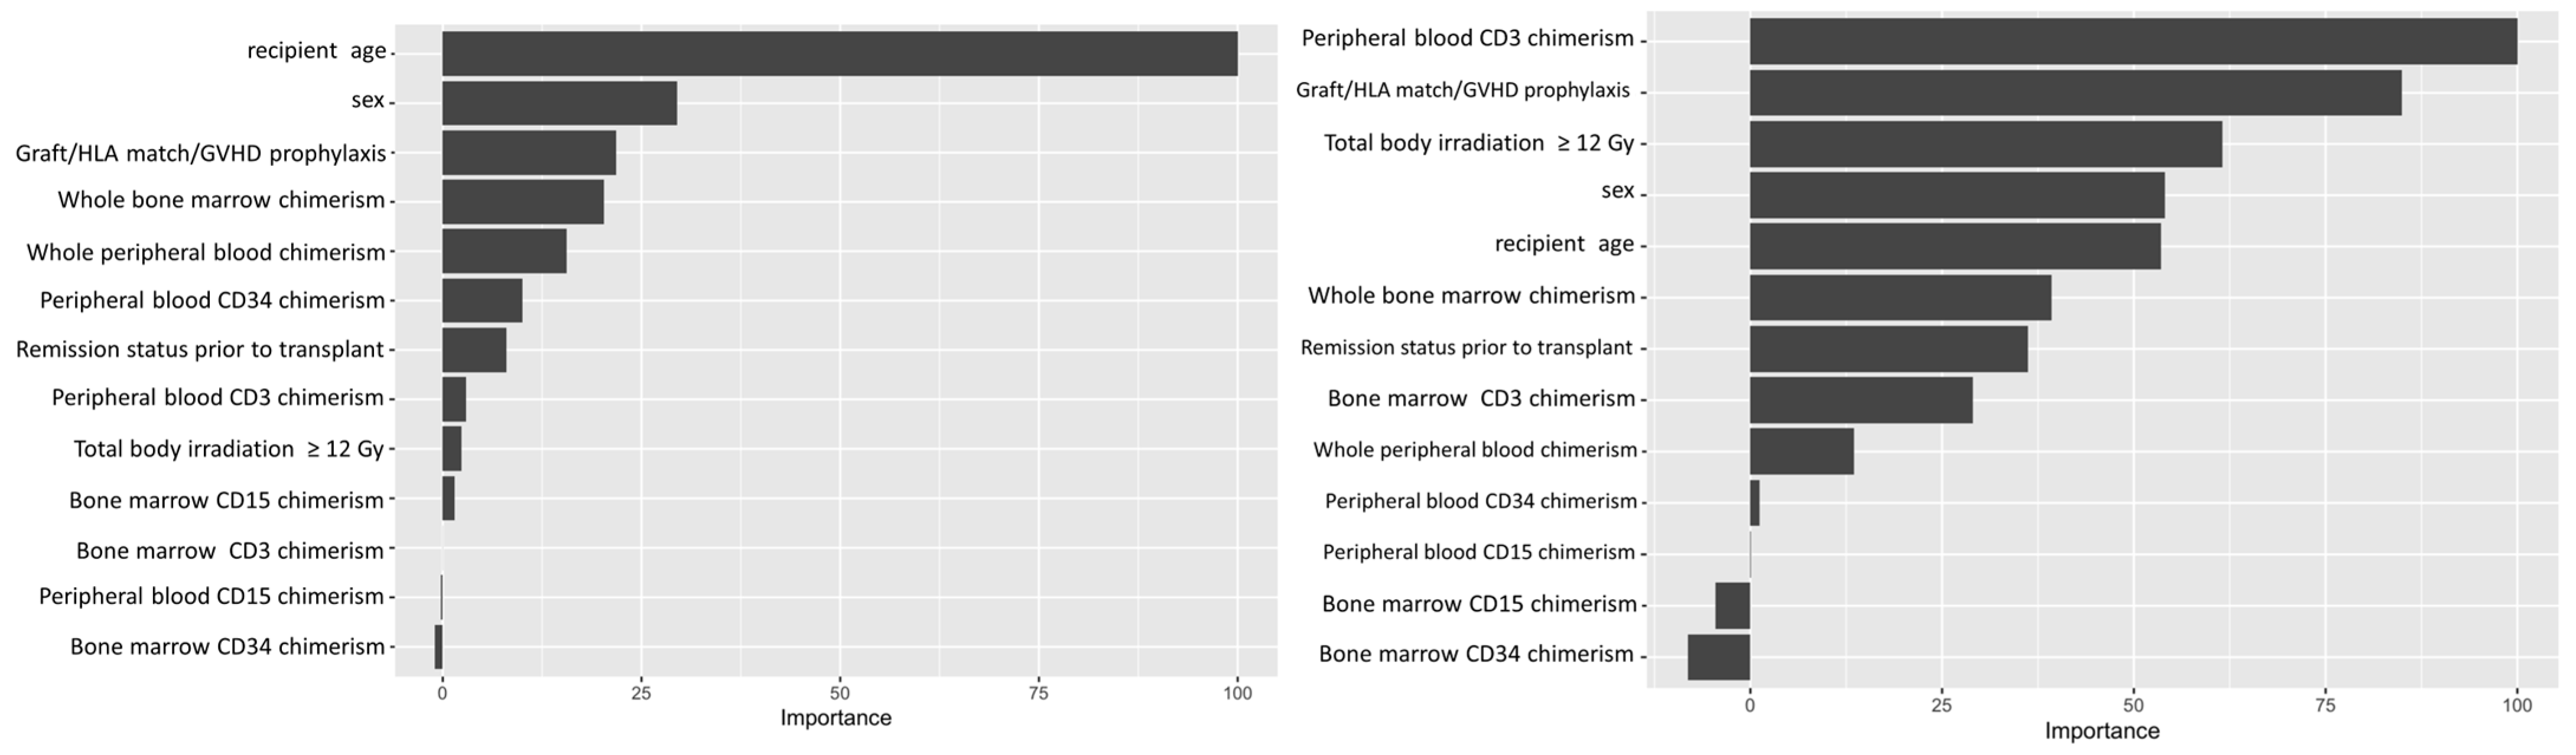Click the left chart's Graft/HLA match/GVHD prophylaxis label
The width and height of the screenshot is (2576, 755).
click(201, 154)
